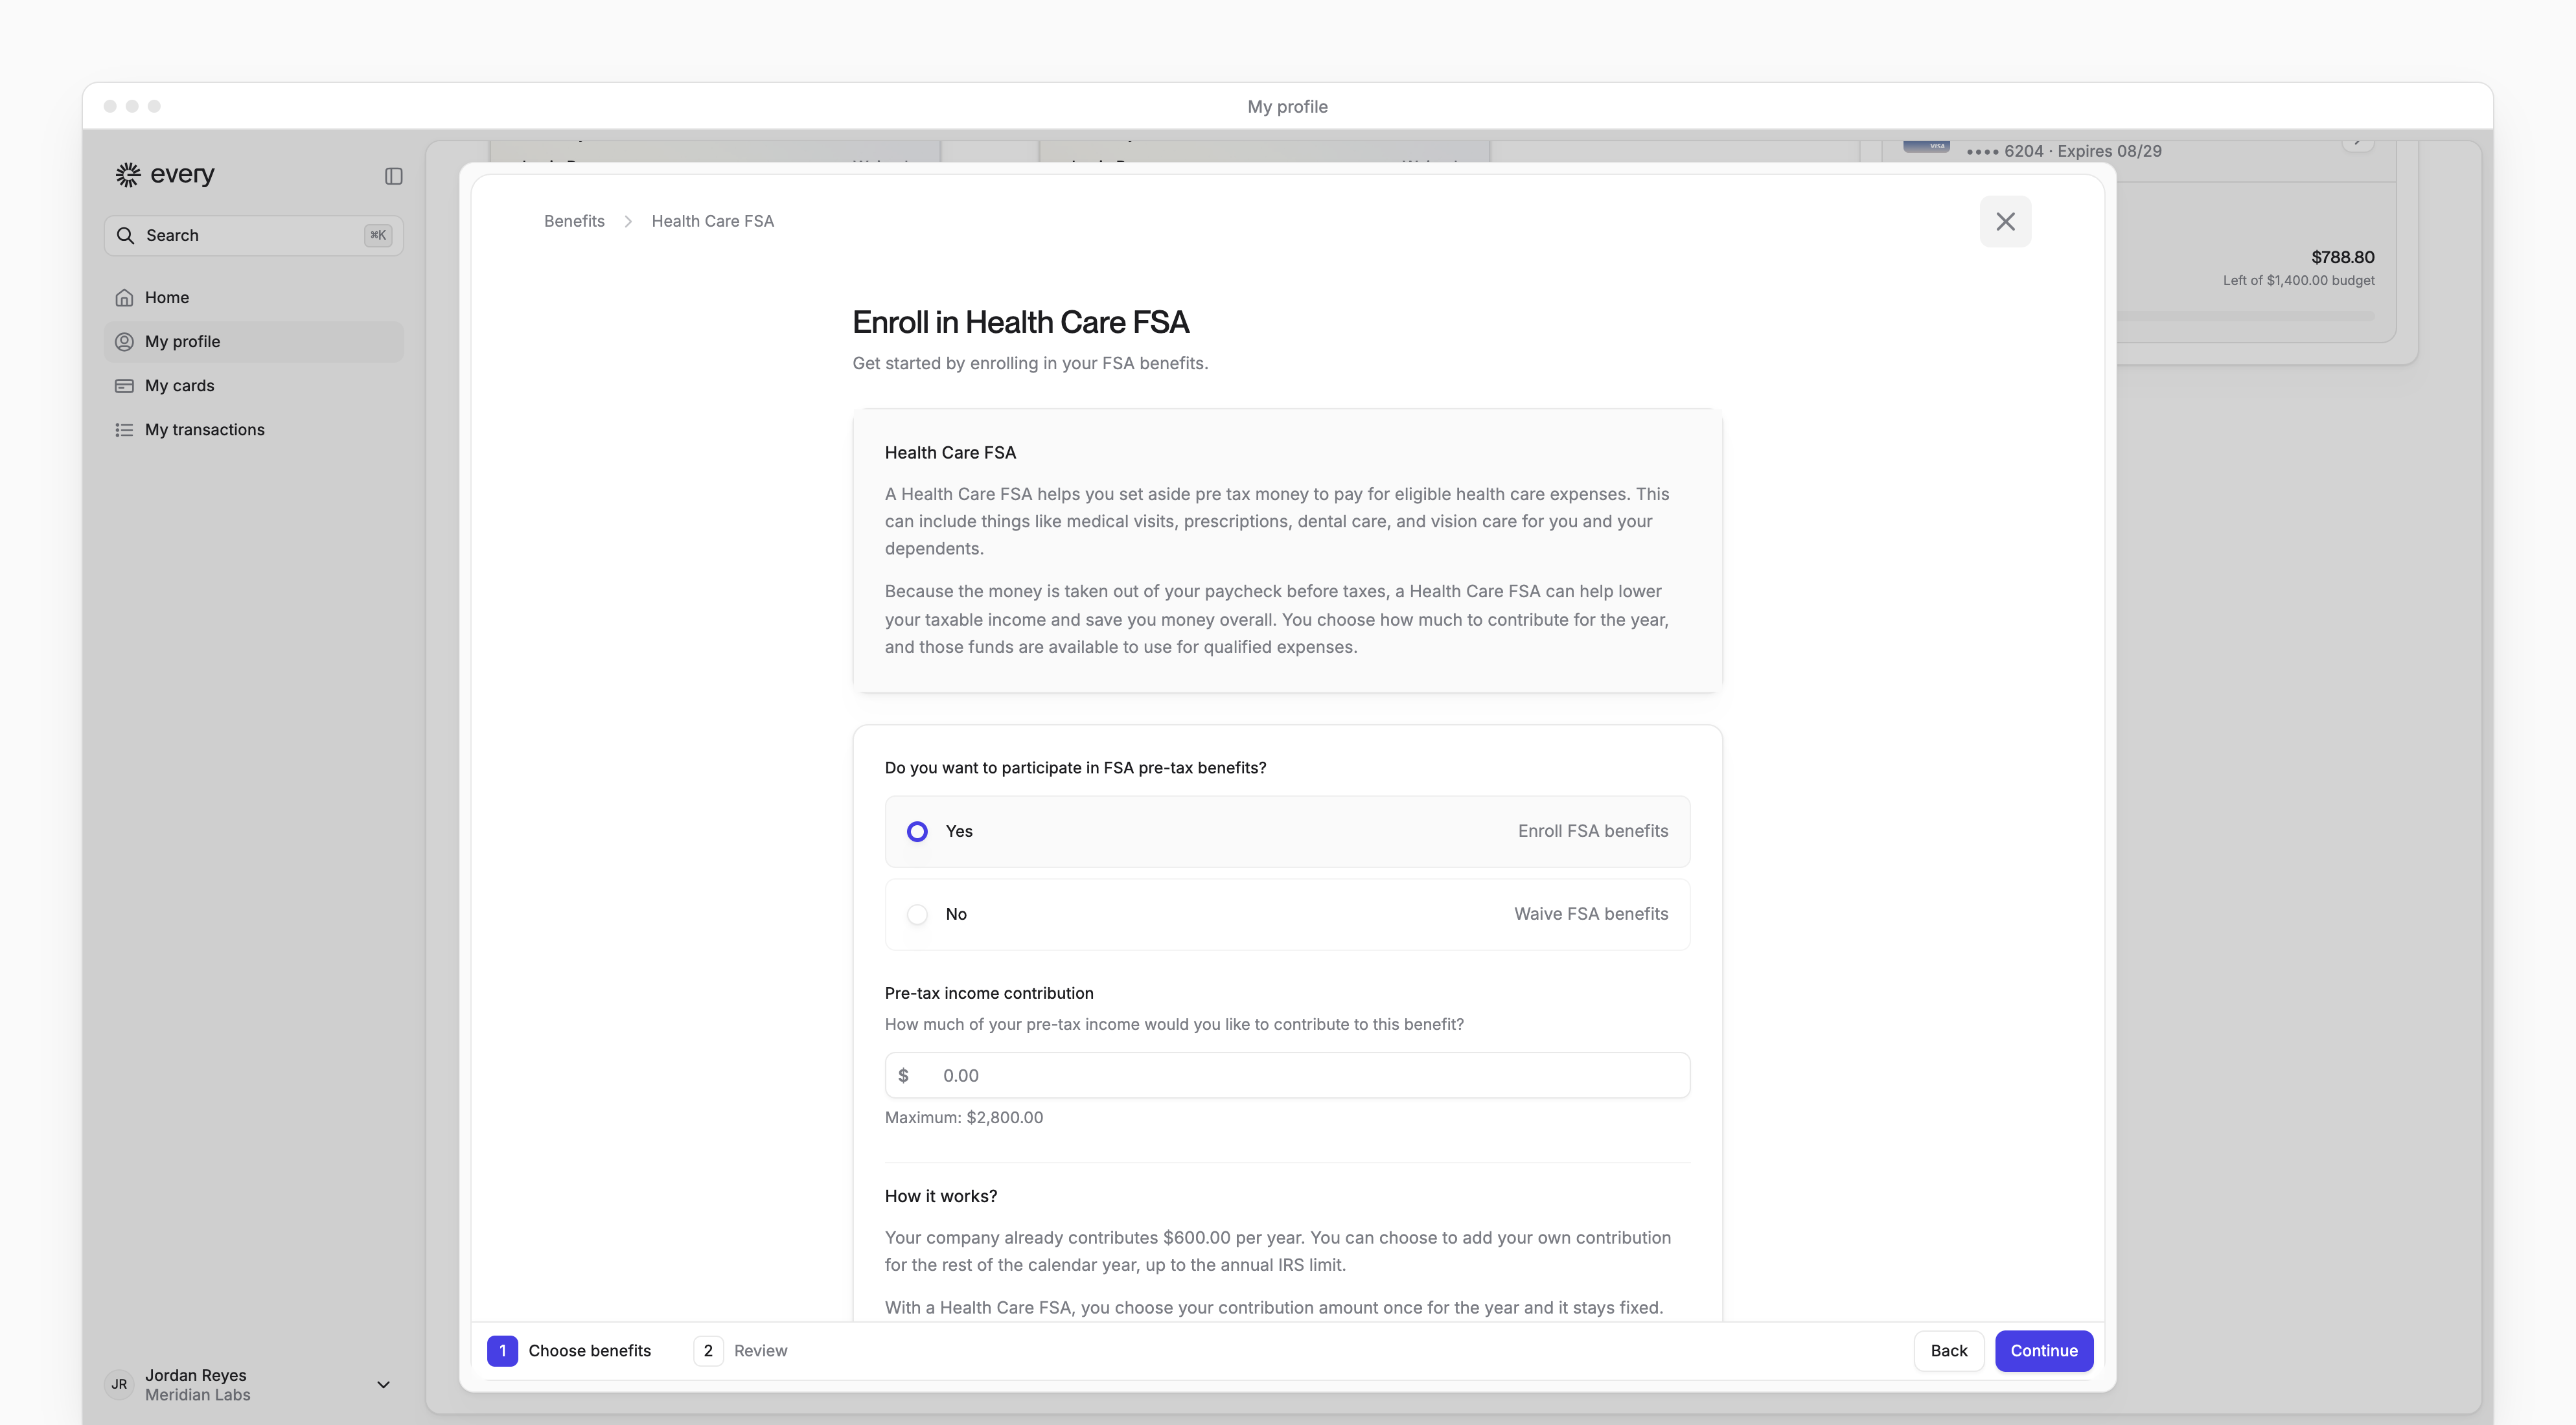Click step 1 Choose benefits
The height and width of the screenshot is (1425, 2576).
coord(569,1350)
